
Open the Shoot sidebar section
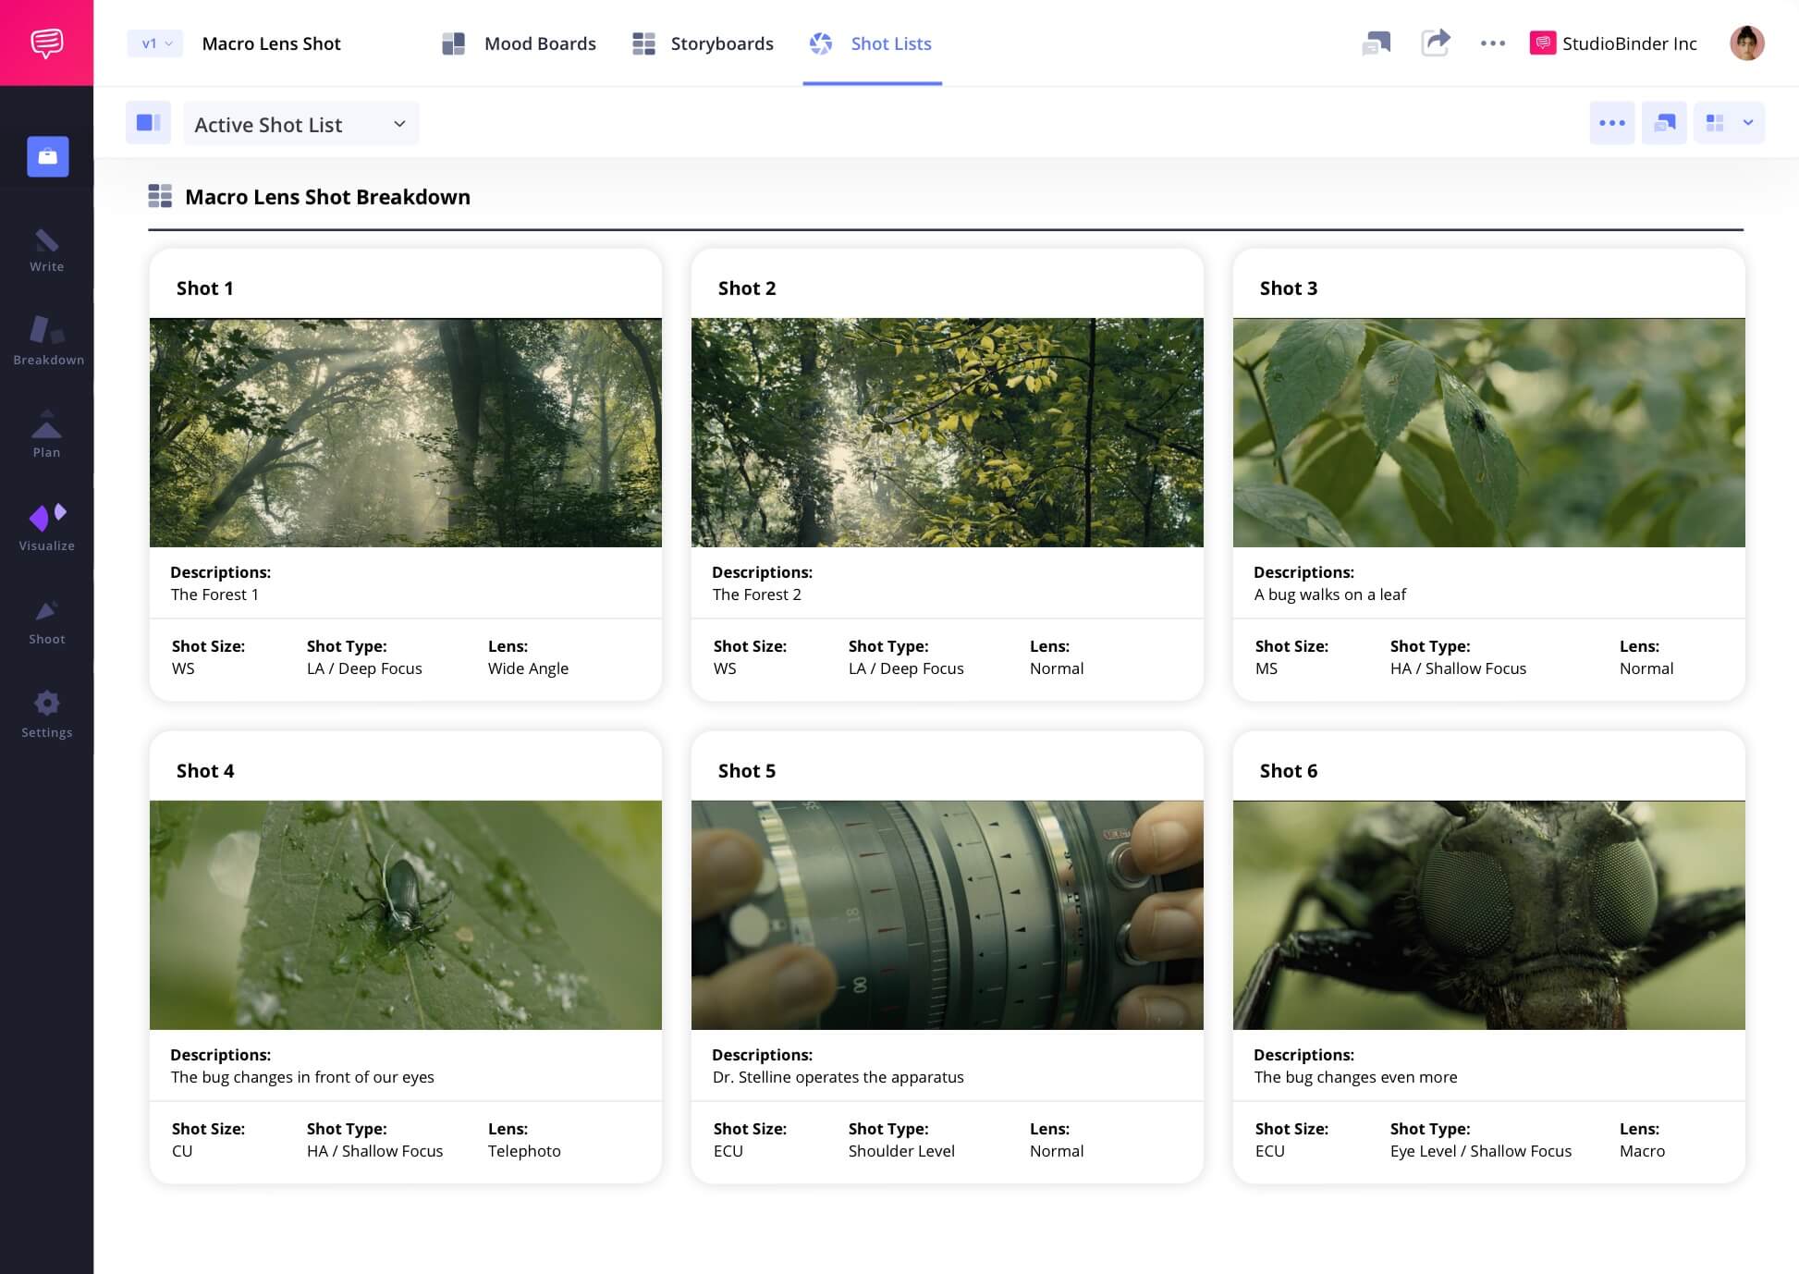point(46,622)
